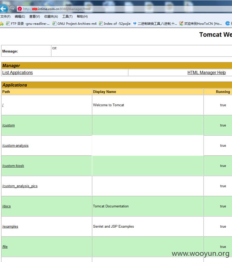232x262 pixels.
Task: Open the /custom-analysis application link
Action: point(15,146)
